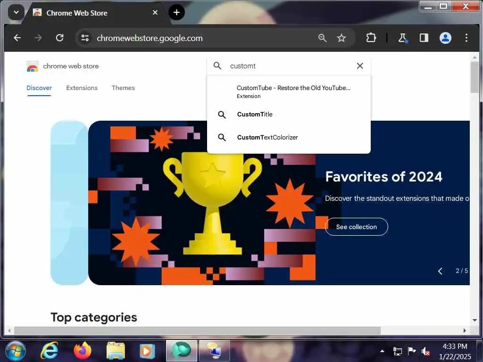Reload the current page
The image size is (483, 362).
pyautogui.click(x=60, y=38)
